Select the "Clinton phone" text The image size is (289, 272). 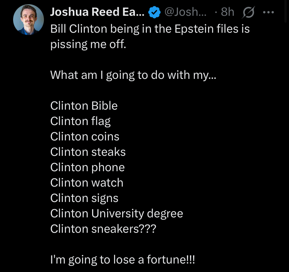(87, 167)
